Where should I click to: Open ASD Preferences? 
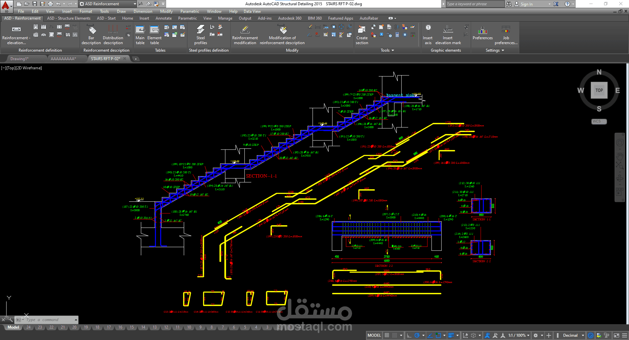point(483,33)
